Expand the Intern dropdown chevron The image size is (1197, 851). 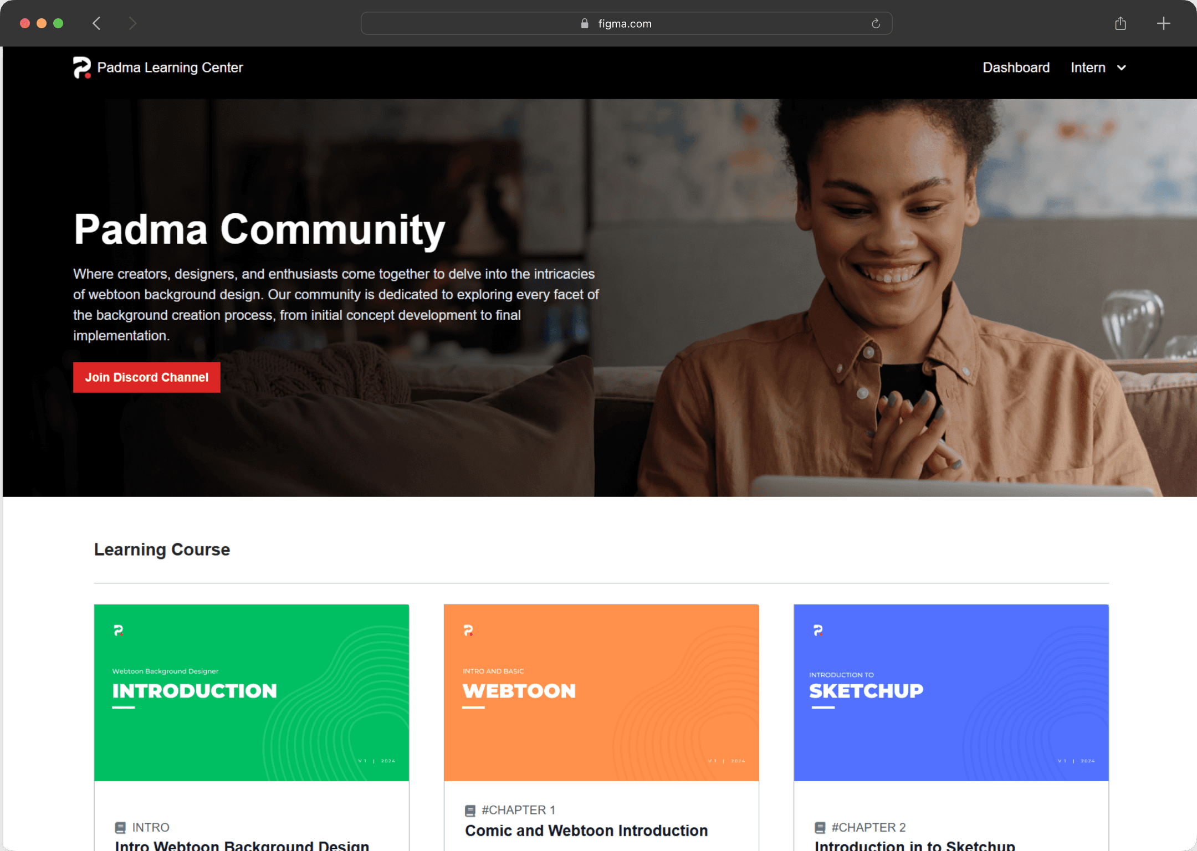1122,68
